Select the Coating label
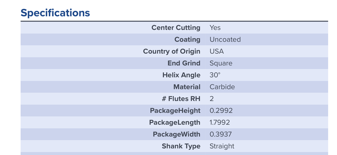 point(187,39)
